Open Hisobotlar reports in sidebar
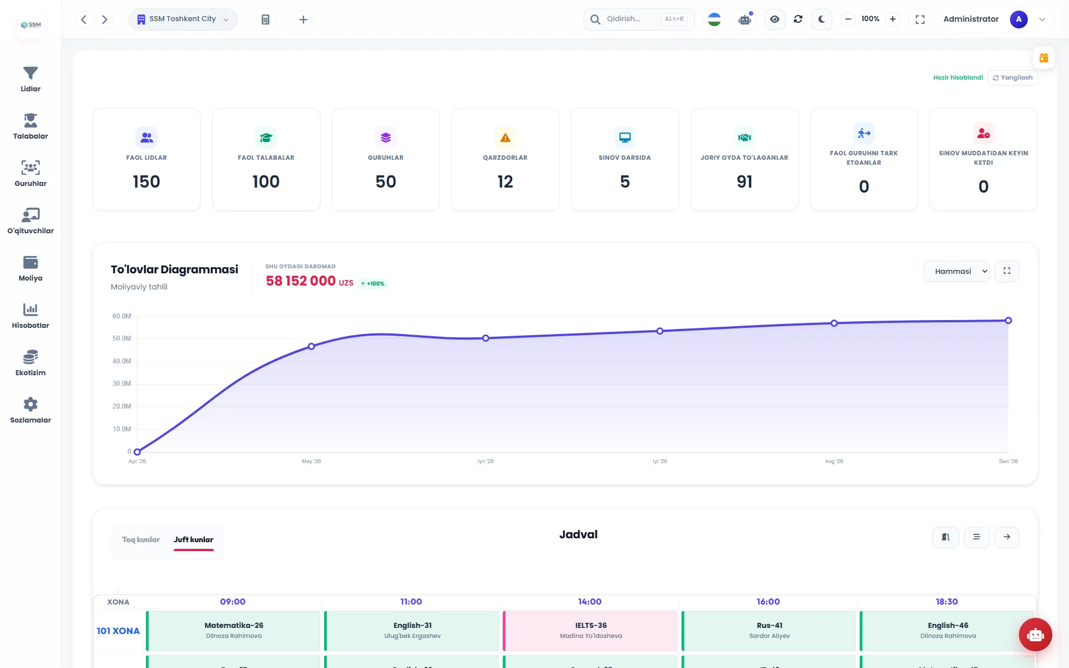This screenshot has width=1069, height=668. pyautogui.click(x=30, y=316)
